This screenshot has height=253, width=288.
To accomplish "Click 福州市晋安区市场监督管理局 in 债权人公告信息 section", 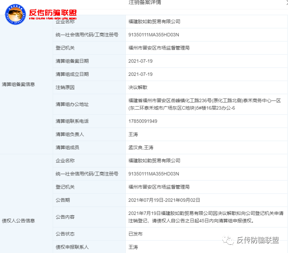I will [159, 187].
